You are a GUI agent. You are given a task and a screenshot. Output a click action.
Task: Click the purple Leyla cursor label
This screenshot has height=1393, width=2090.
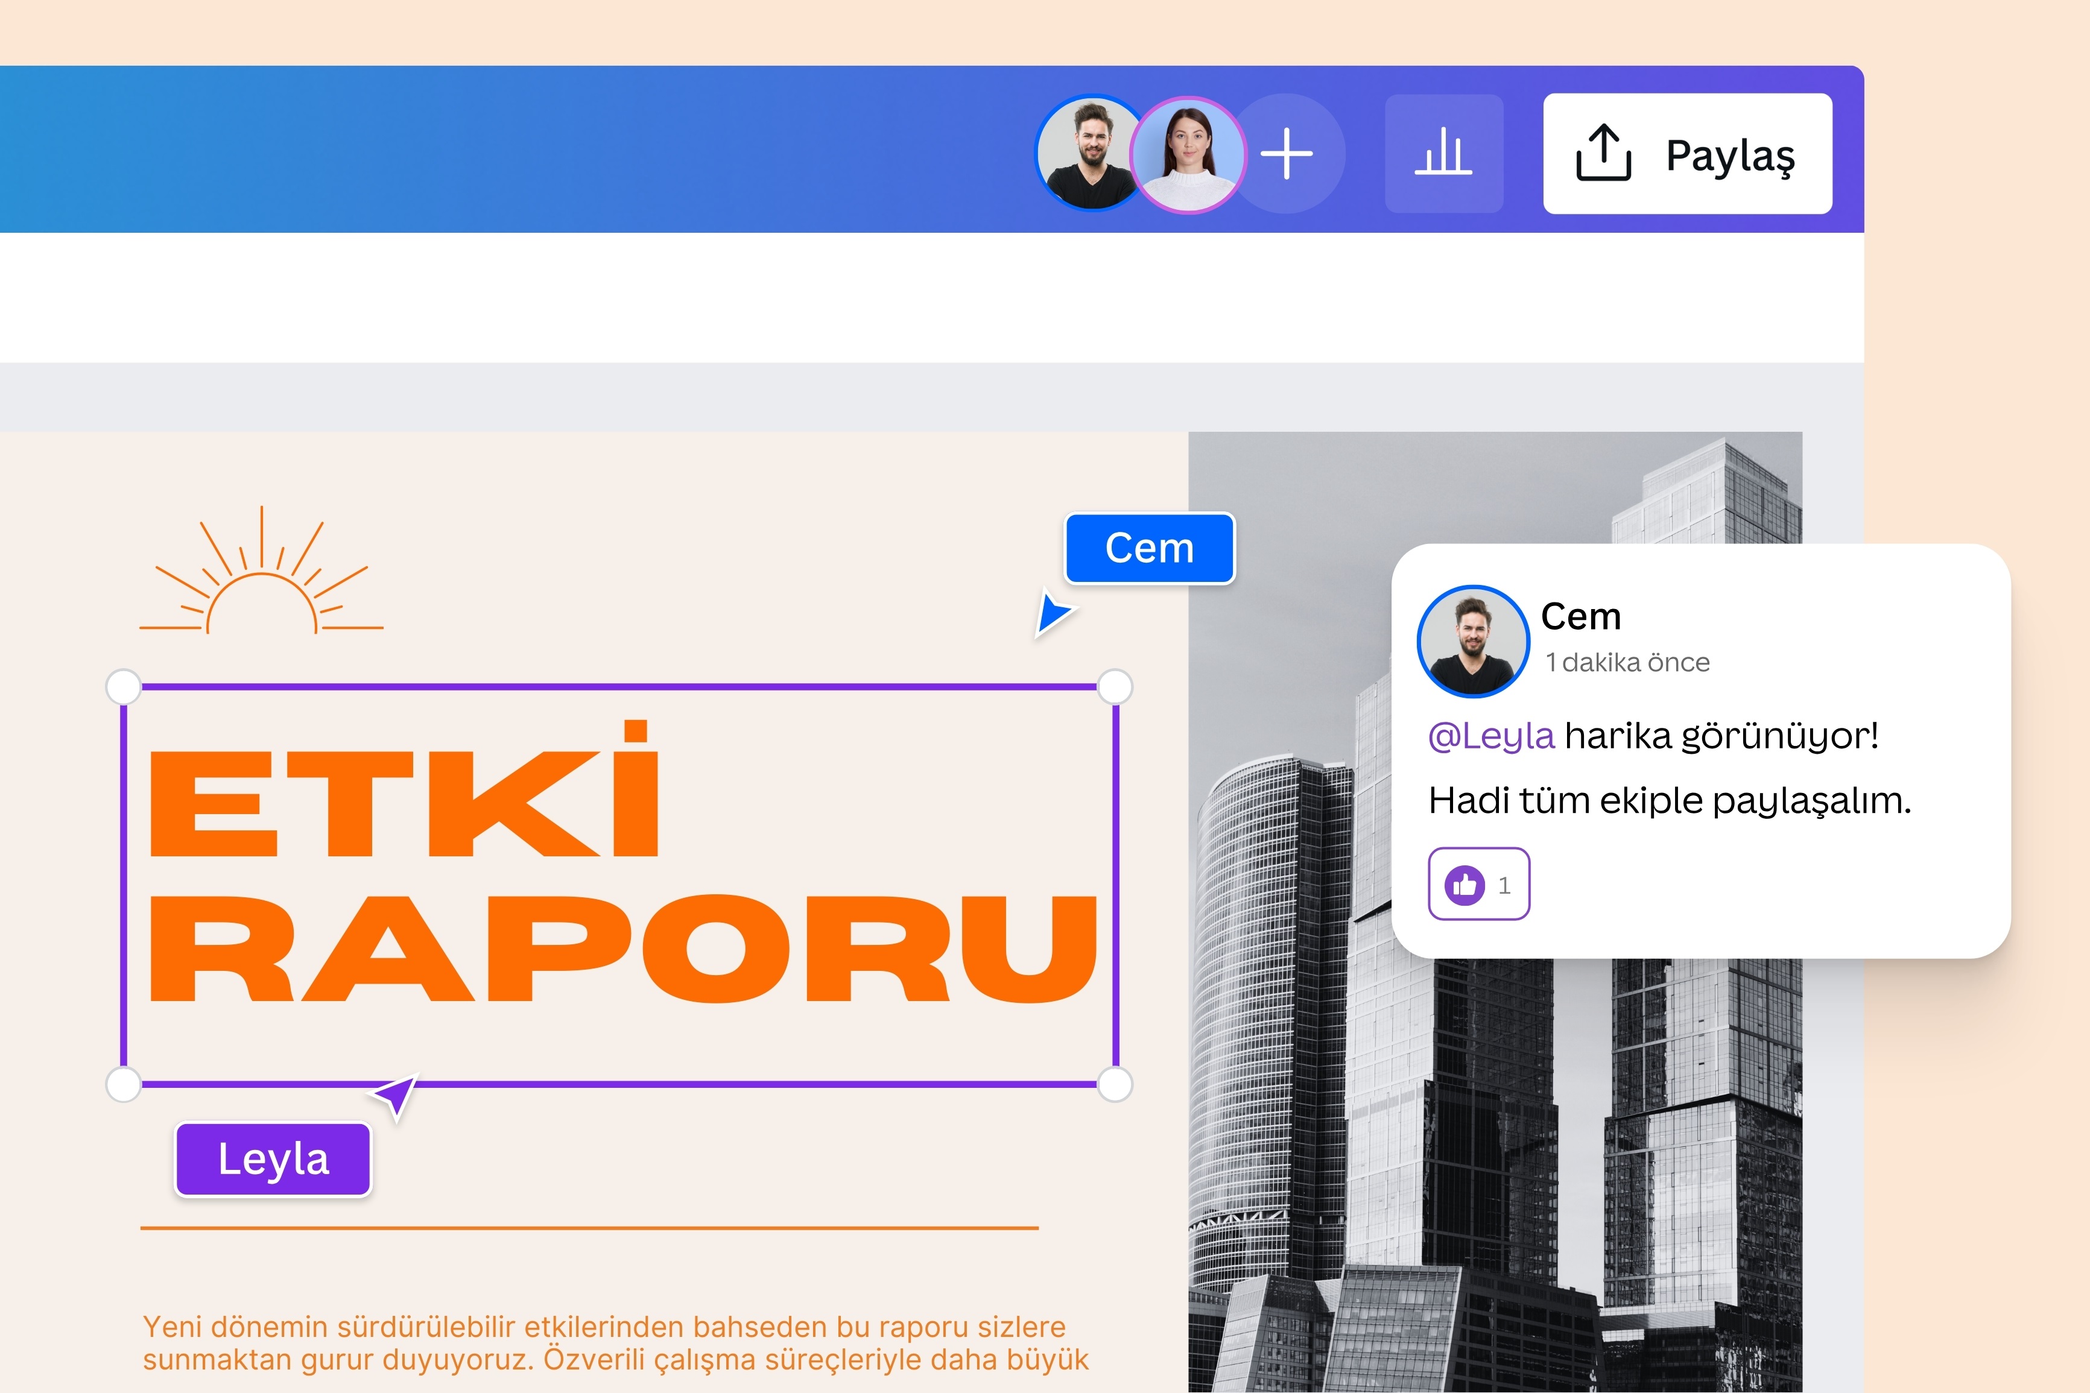tap(274, 1160)
